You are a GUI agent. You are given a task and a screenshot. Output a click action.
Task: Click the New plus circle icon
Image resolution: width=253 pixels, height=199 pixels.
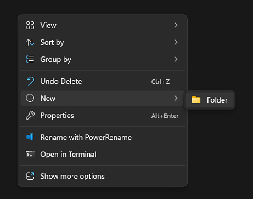(30, 98)
